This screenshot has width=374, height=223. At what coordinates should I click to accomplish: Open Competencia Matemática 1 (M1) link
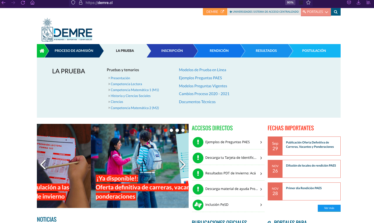click(x=135, y=90)
